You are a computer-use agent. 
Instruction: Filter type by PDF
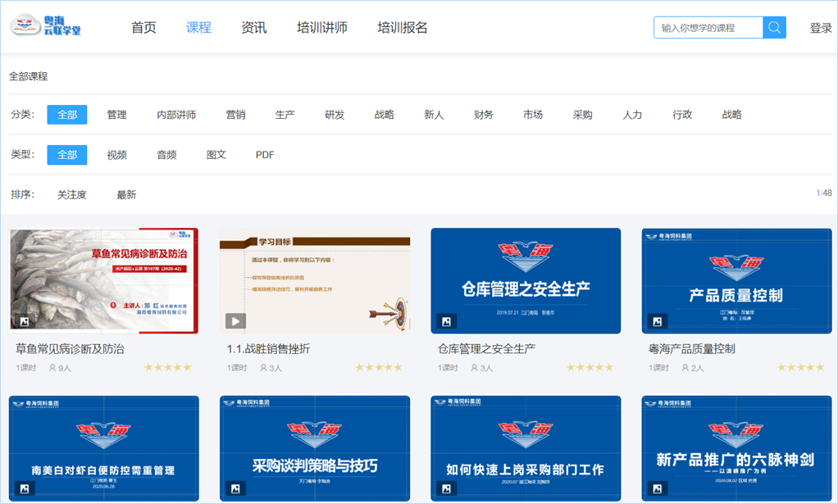[265, 155]
